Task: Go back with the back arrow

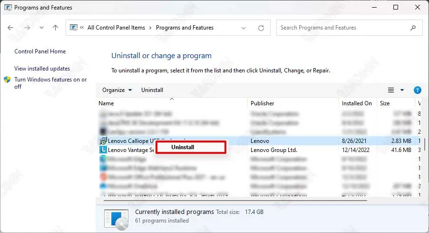Action: [10, 28]
